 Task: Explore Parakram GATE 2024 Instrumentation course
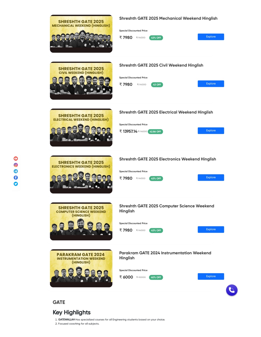point(211,276)
